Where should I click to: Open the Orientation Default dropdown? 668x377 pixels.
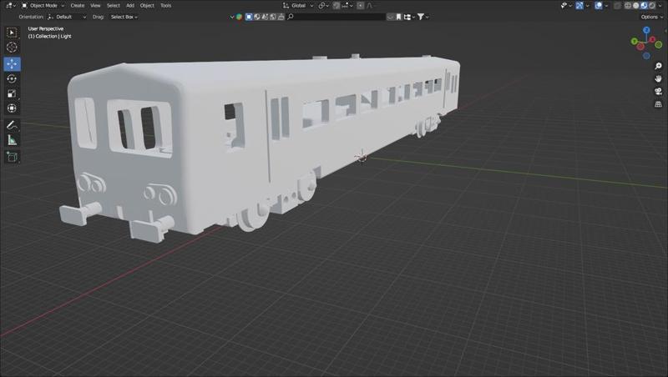[68, 17]
